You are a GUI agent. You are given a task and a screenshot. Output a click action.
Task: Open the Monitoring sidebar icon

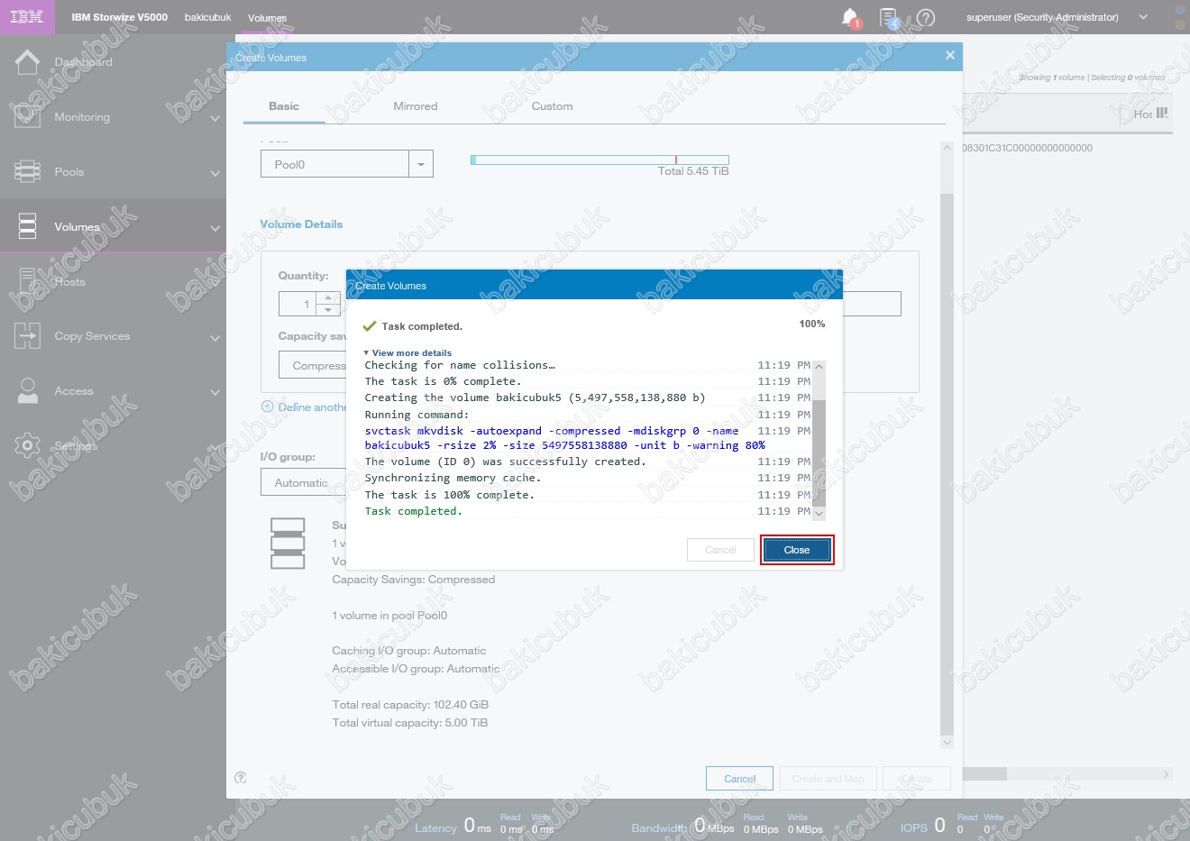click(27, 117)
